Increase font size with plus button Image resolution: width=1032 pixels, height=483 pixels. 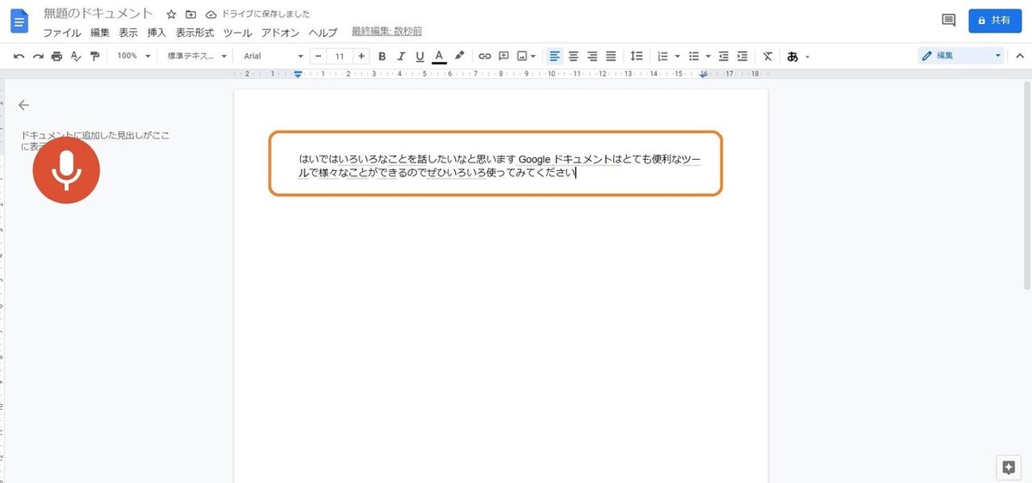(x=361, y=56)
